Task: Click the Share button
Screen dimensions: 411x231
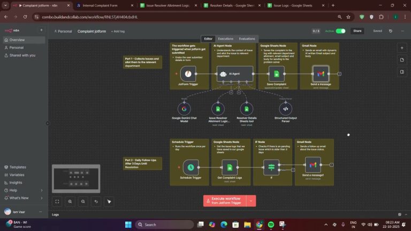Action: (357, 31)
